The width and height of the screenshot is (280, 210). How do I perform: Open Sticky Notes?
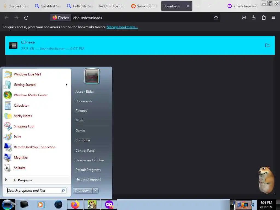coord(37,116)
